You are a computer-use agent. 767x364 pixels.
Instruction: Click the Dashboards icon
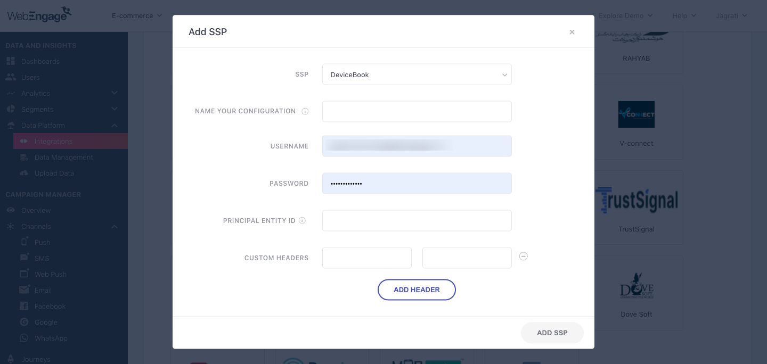(10, 61)
